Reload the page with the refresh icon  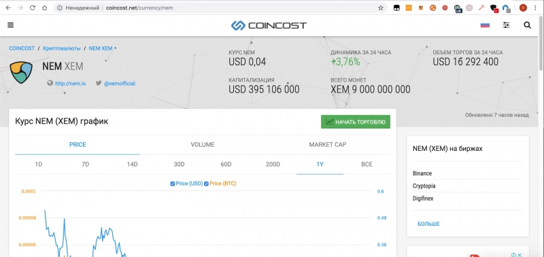(32, 7)
